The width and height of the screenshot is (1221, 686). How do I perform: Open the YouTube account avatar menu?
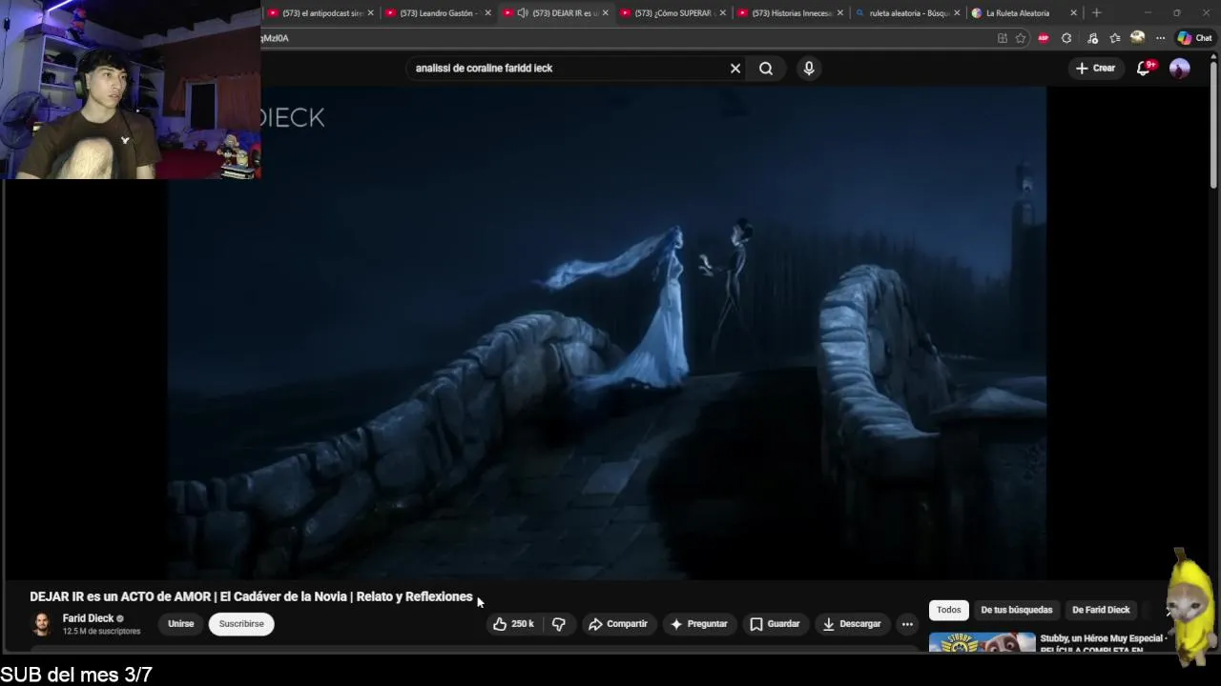(1180, 69)
